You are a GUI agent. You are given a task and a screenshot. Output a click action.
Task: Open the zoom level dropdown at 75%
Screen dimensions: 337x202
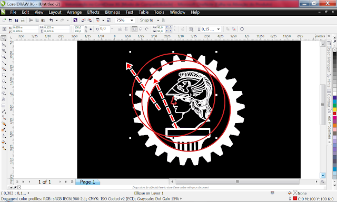[132, 20]
